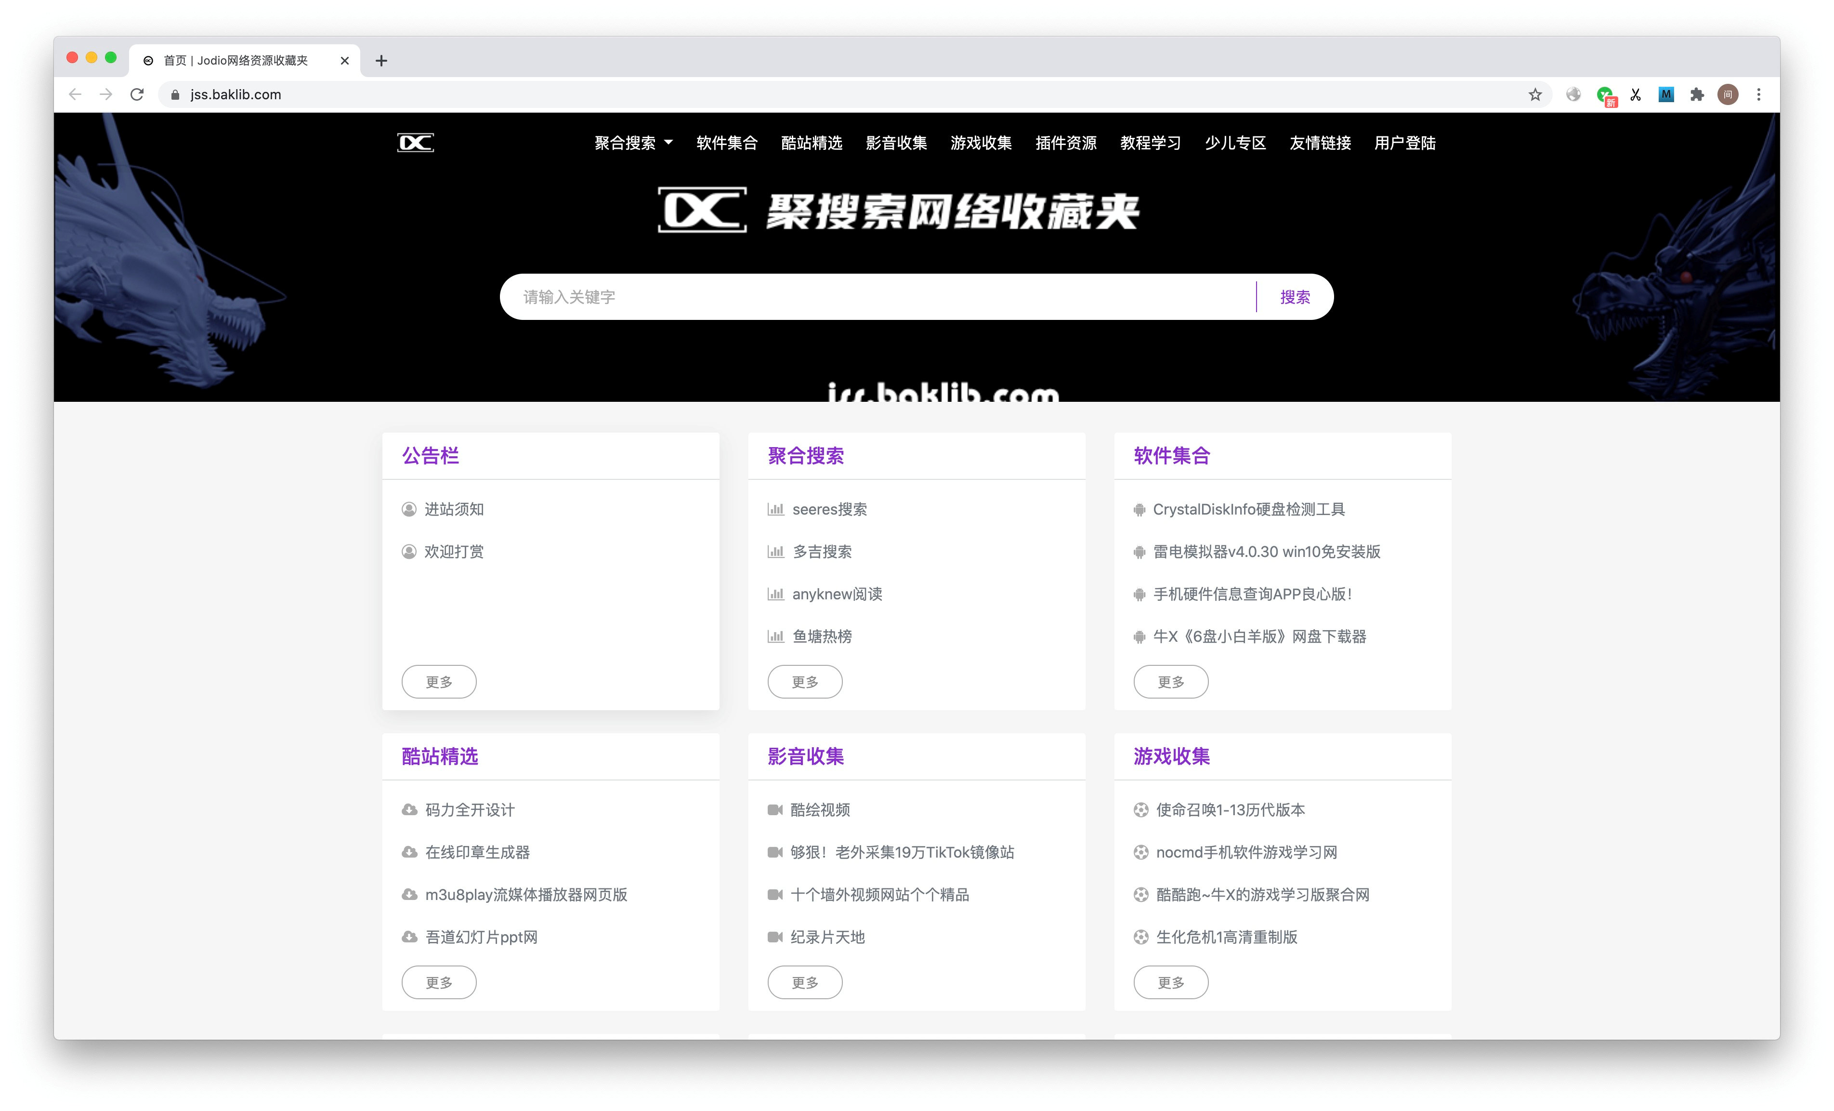The image size is (1834, 1111).
Task: Bookmark this page with star icon
Action: coord(1535,94)
